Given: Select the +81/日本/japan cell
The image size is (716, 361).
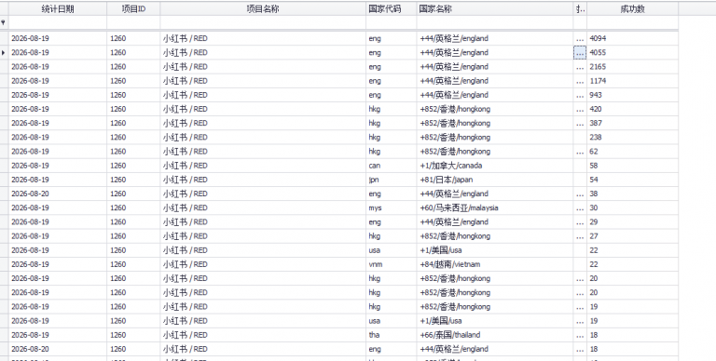Looking at the screenshot, I should [495, 180].
